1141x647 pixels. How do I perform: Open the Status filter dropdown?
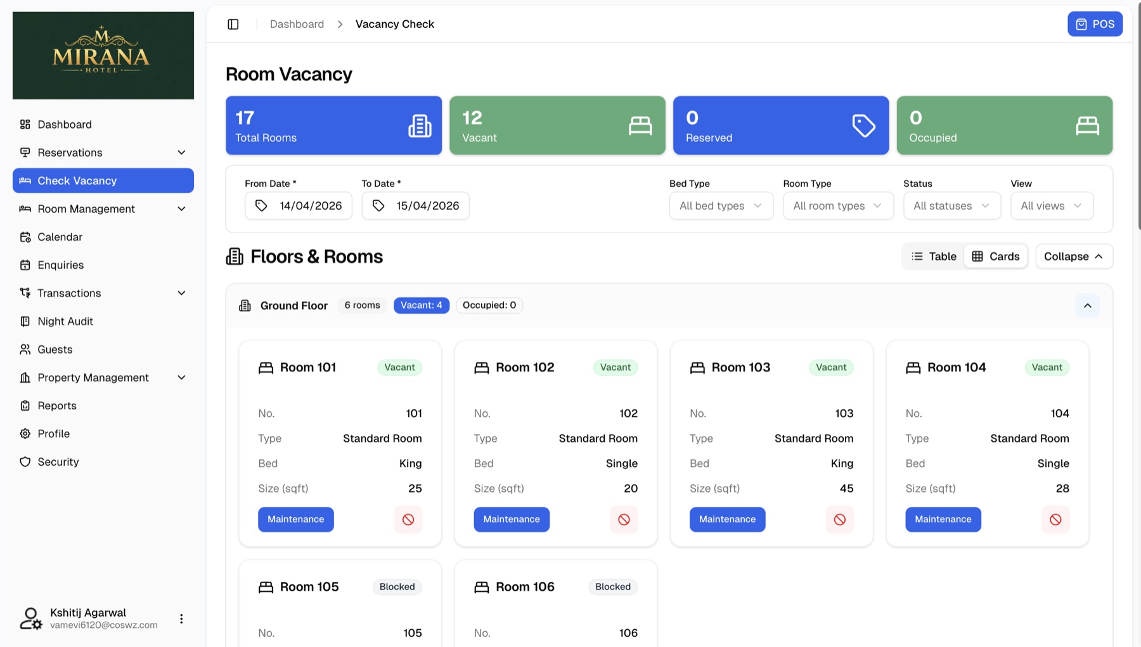[x=952, y=206]
